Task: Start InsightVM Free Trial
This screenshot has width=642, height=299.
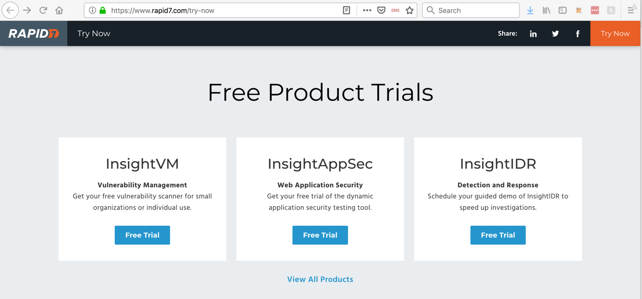Action: click(x=142, y=235)
